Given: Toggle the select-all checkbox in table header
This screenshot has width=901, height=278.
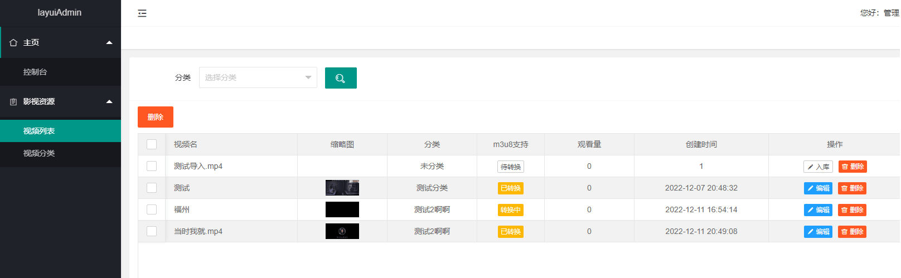Looking at the screenshot, I should (152, 144).
